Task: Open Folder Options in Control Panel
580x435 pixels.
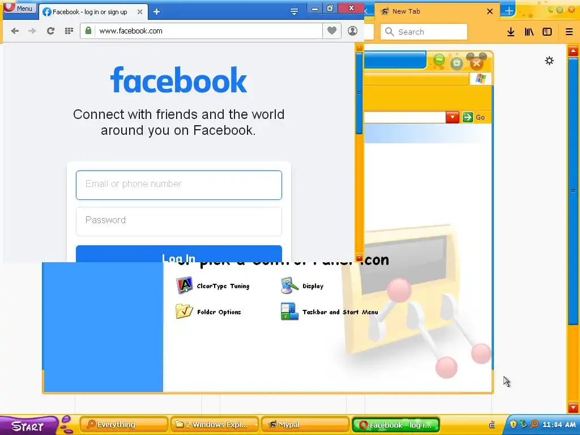Action: 208,312
